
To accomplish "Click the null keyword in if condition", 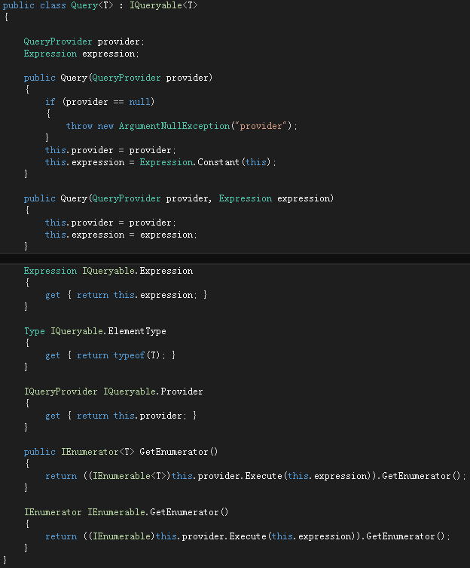I will coord(139,102).
